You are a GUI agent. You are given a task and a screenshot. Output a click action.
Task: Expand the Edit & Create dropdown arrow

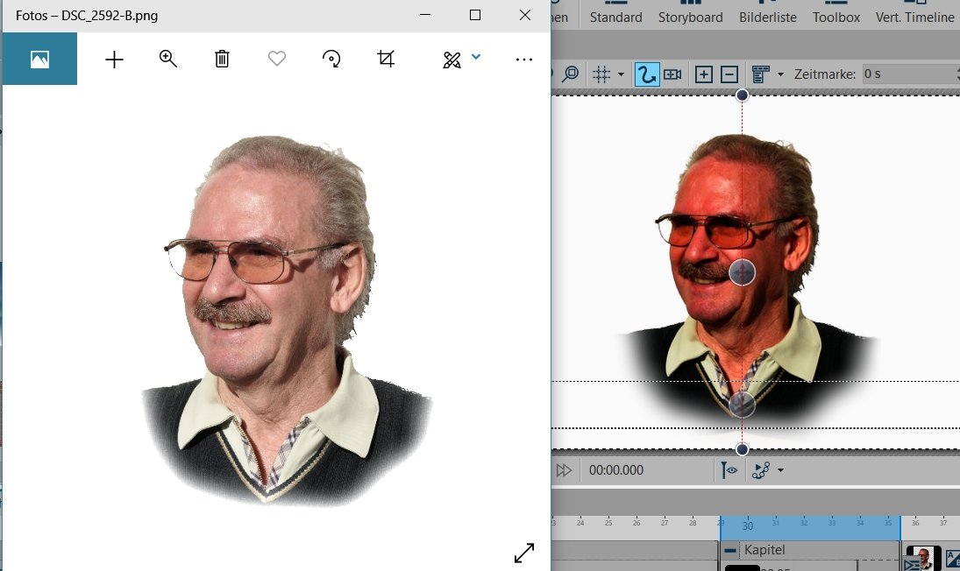coord(476,57)
